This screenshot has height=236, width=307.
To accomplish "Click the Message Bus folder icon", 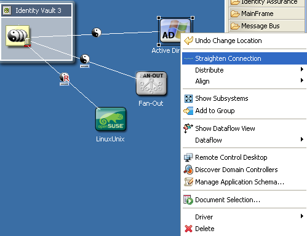I will point(235,26).
